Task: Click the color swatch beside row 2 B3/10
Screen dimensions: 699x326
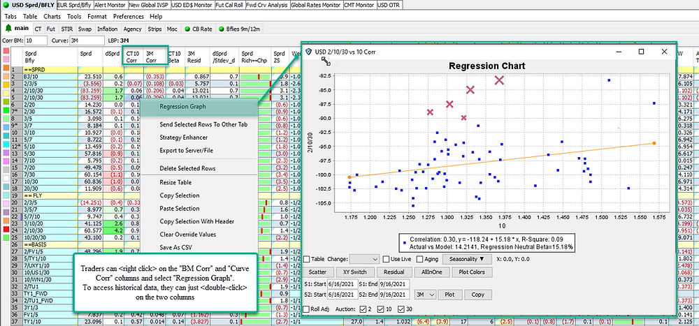Action: (x=6, y=77)
